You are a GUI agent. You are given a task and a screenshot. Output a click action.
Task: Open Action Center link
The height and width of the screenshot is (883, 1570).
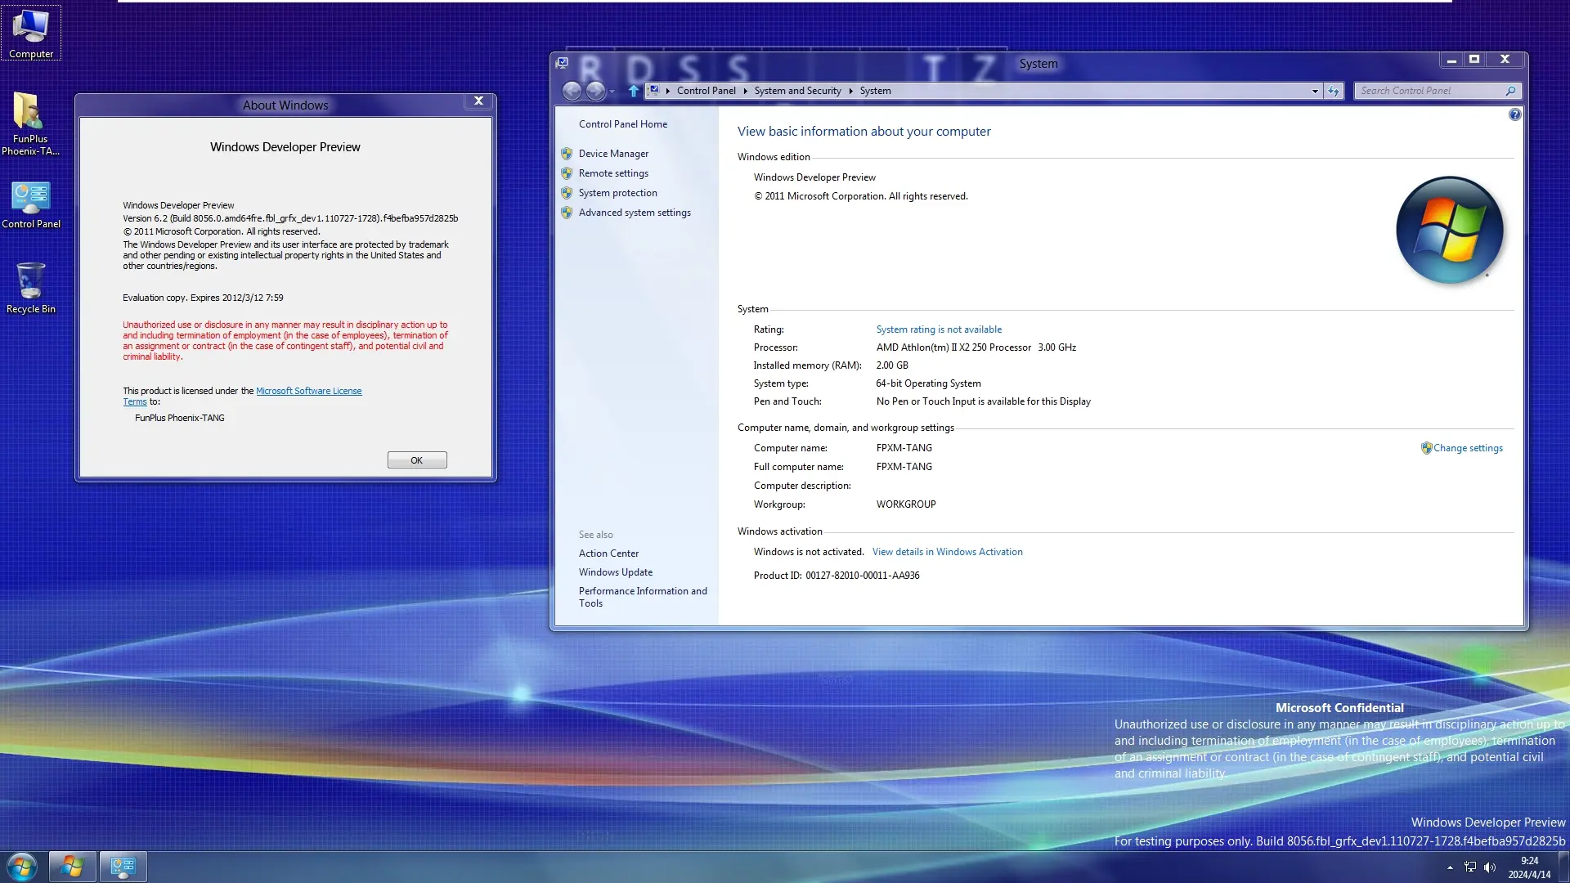click(608, 554)
